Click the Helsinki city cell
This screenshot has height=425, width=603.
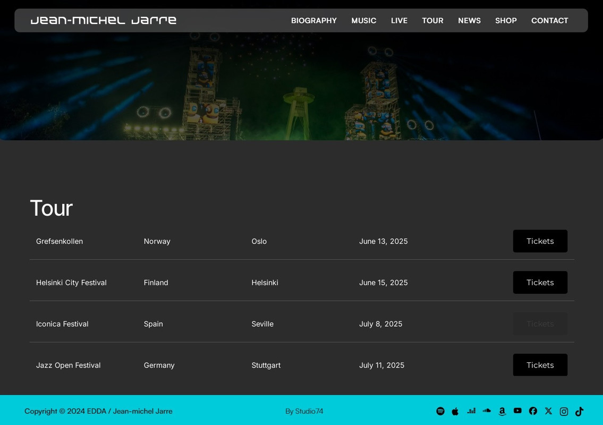(265, 282)
